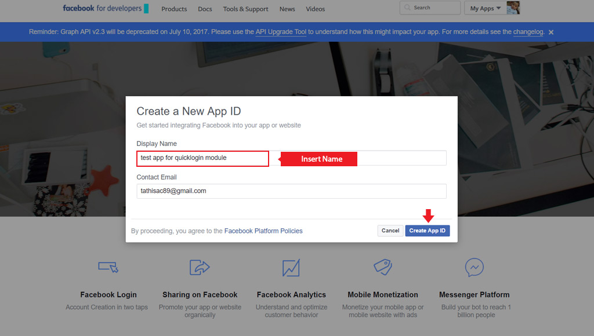594x336 pixels.
Task: Click the Mobile Monetization tag icon
Action: (383, 267)
